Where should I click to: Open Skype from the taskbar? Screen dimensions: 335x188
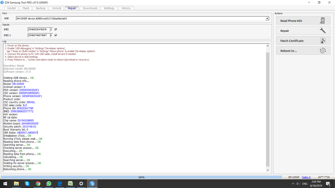click(x=27, y=184)
